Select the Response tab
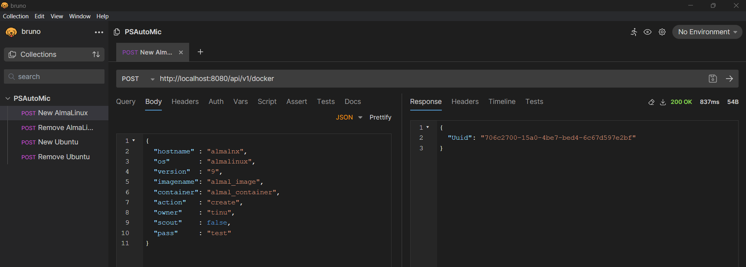This screenshot has width=746, height=267. tap(426, 102)
